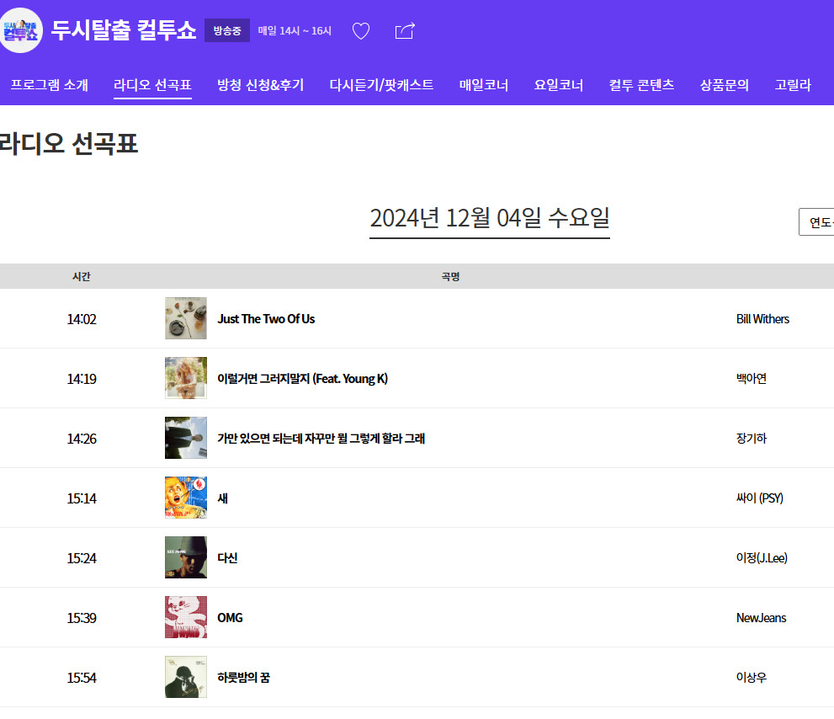
Task: Click the 14:02 time entry
Action: 82,319
